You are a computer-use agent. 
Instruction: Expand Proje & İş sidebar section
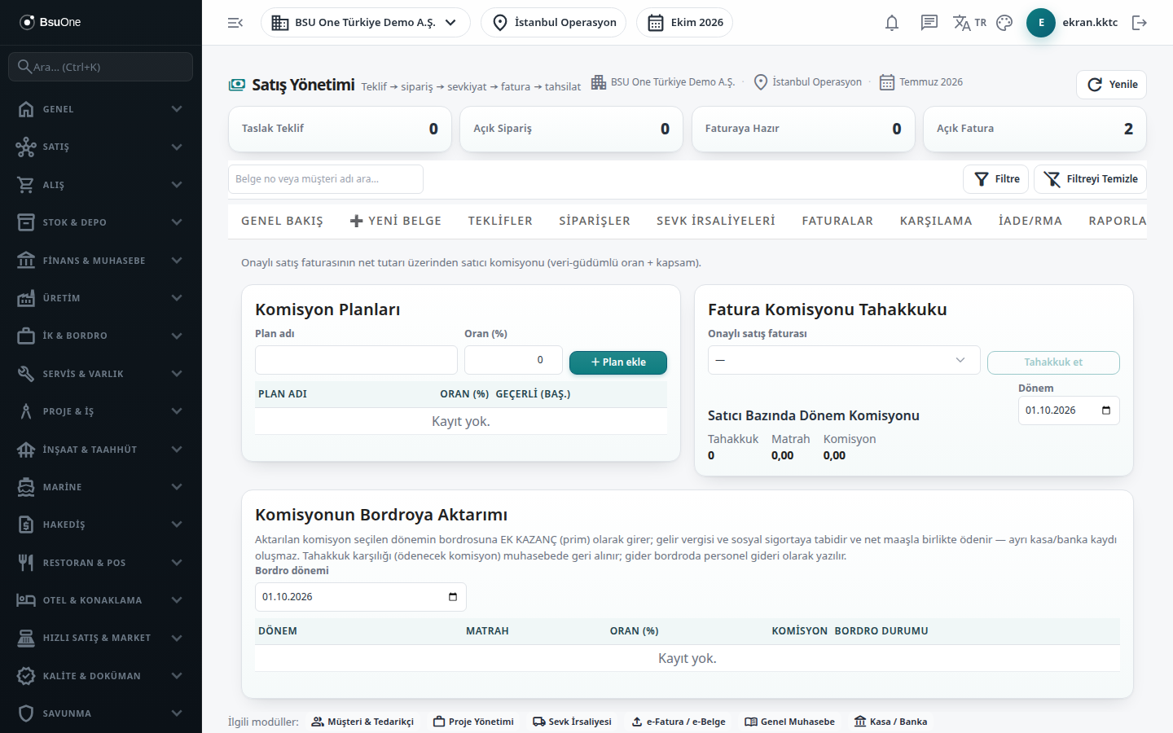(x=101, y=411)
